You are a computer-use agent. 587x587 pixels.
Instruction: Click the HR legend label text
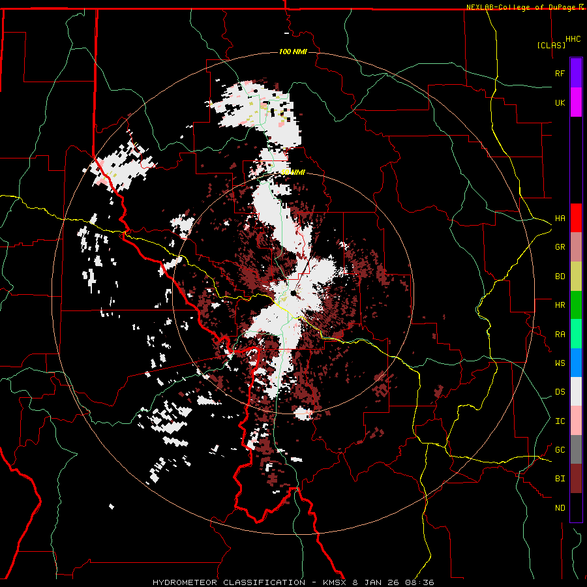(x=560, y=305)
